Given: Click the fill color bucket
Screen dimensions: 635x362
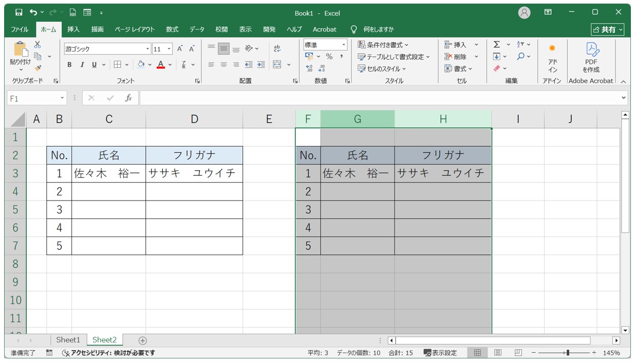Looking at the screenshot, I should [141, 65].
